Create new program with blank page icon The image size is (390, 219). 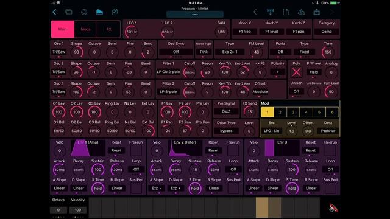[x=286, y=12]
